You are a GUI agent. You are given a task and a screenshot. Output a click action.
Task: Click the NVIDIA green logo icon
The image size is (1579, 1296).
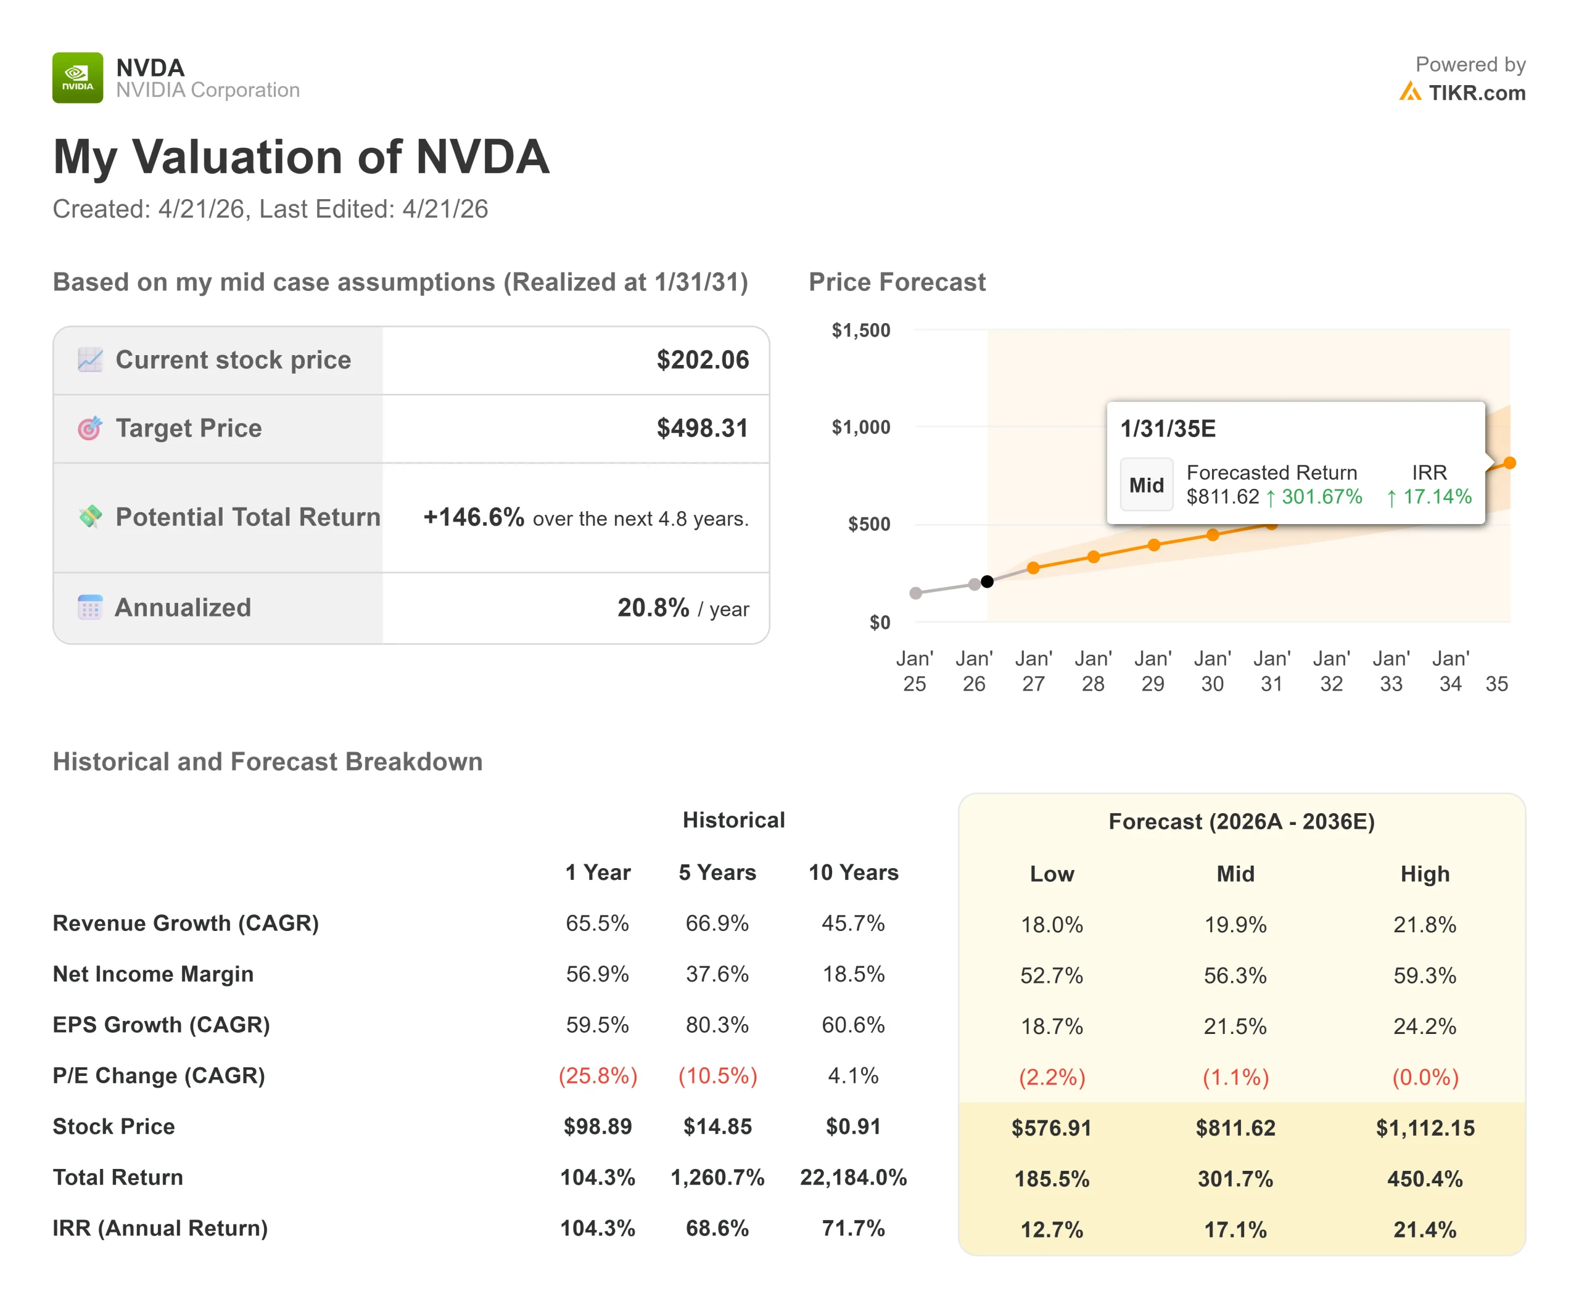pos(78,78)
